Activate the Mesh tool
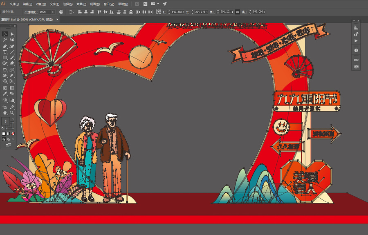368x235 pixels. pyautogui.click(x=4, y=88)
